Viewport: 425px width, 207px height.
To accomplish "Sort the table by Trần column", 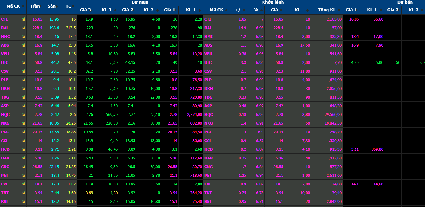I will click(34, 6).
